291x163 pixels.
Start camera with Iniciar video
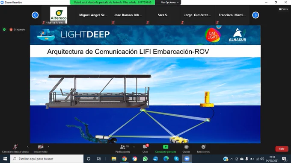point(41,149)
